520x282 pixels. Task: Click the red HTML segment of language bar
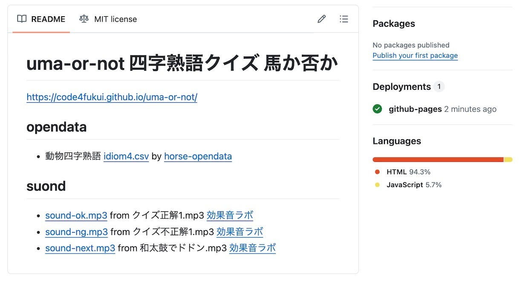pos(438,160)
